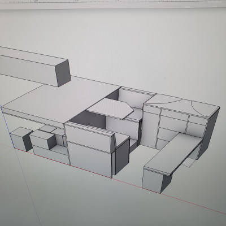The image size is (226, 226).
Task: Select the bench backrest front panel
Action: 89,137
